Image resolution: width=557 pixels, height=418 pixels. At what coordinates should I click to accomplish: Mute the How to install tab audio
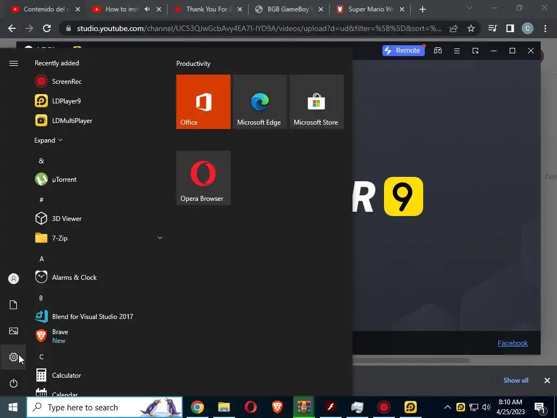pyautogui.click(x=147, y=9)
